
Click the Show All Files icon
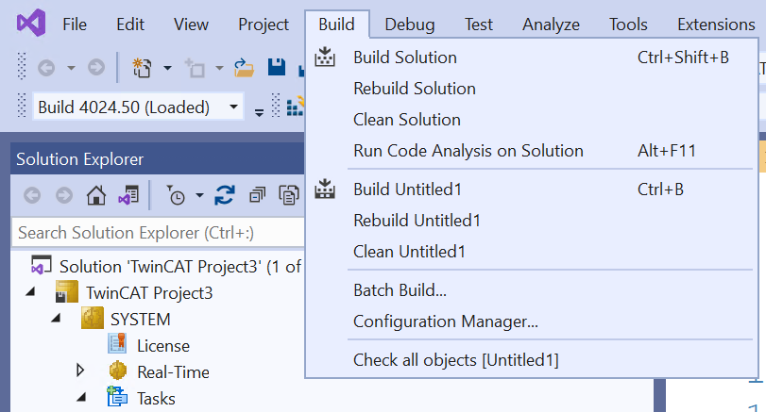coord(289,195)
